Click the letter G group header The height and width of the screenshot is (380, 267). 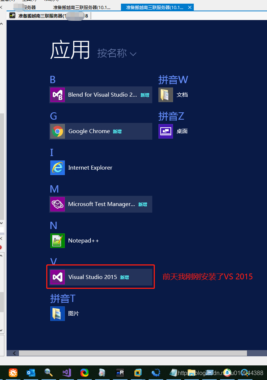click(53, 116)
